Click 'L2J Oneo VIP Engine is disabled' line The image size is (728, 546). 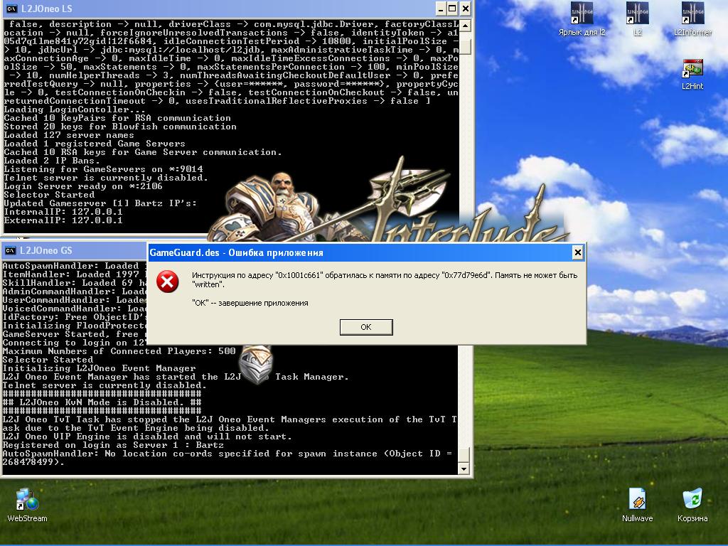pos(146,437)
